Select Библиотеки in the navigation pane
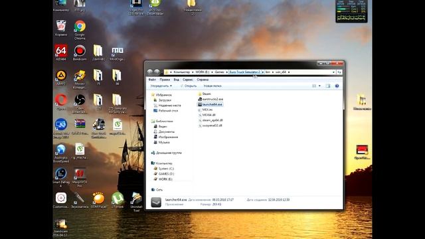Image resolution: width=425 pixels, height=239 pixels. point(162,121)
